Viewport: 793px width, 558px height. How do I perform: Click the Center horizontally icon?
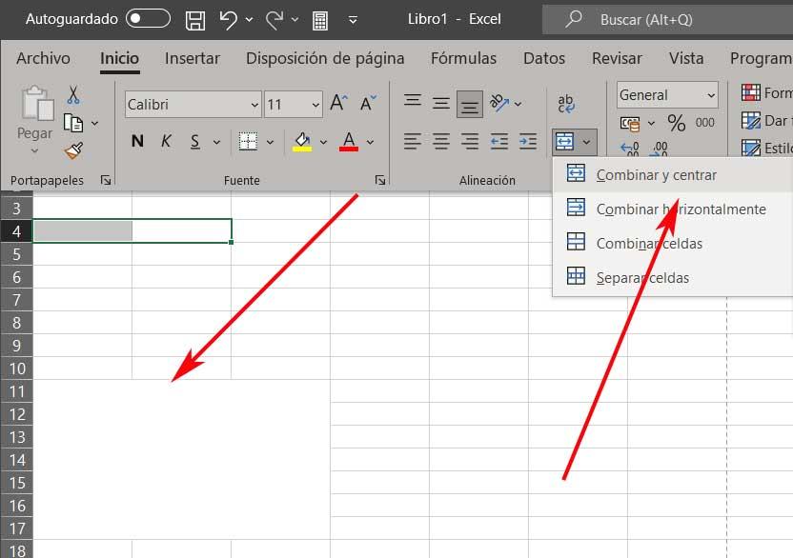[x=441, y=142]
